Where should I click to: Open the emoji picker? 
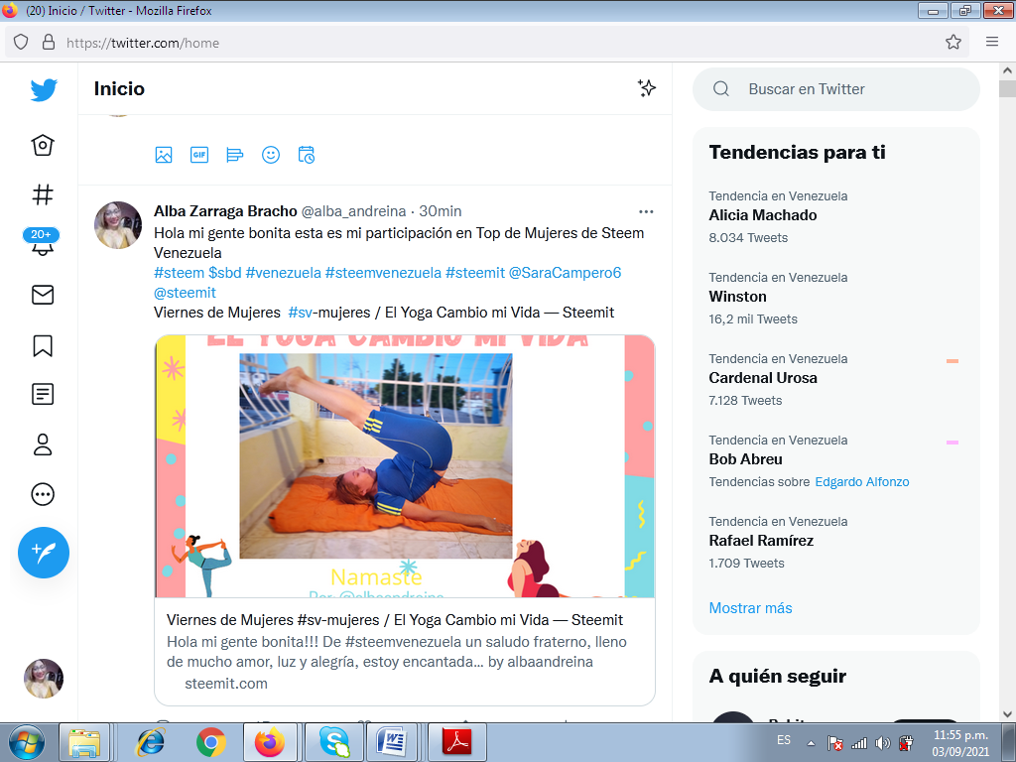tap(270, 155)
